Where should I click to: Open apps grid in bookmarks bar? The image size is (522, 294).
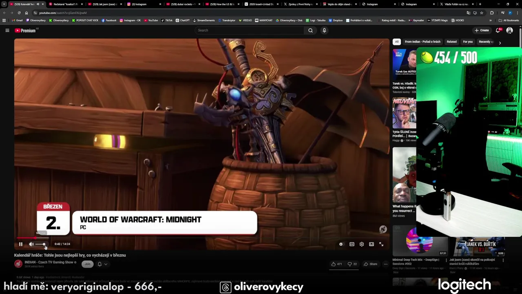(4, 20)
